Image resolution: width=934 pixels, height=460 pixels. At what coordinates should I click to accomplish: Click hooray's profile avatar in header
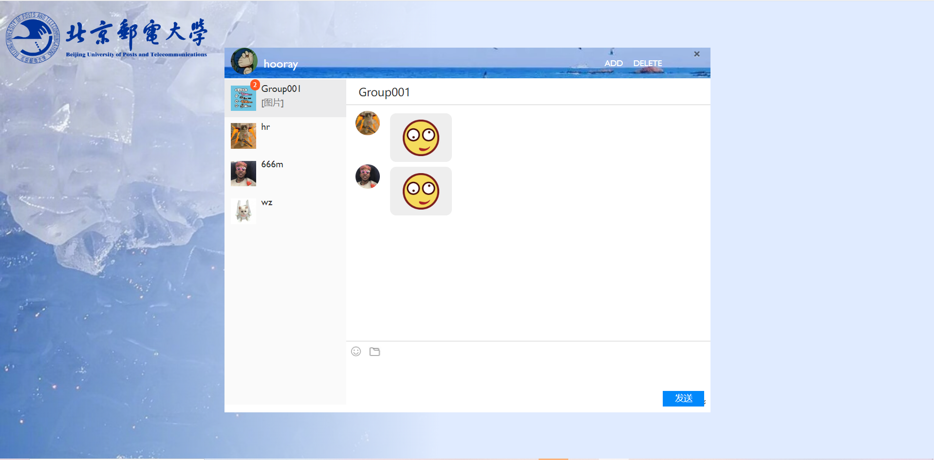click(244, 61)
